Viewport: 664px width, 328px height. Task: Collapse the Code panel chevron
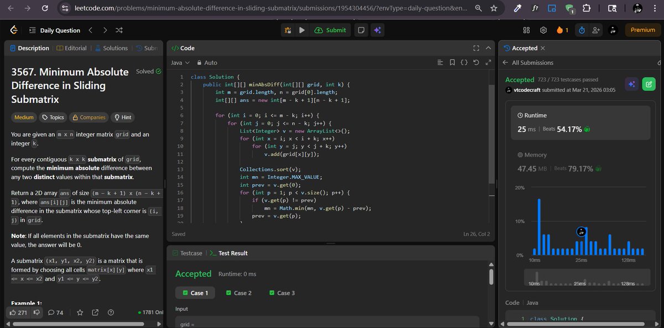pyautogui.click(x=488, y=48)
